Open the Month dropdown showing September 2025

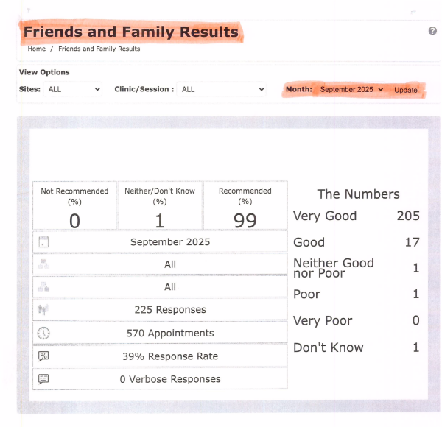point(351,89)
